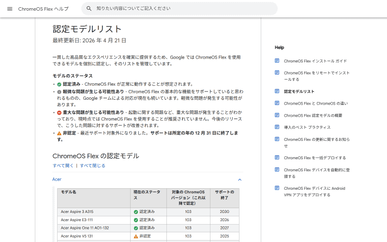Viewport: 387px width, 242px height.
Task: Click support end year 2026 cell
Action: [x=224, y=220]
